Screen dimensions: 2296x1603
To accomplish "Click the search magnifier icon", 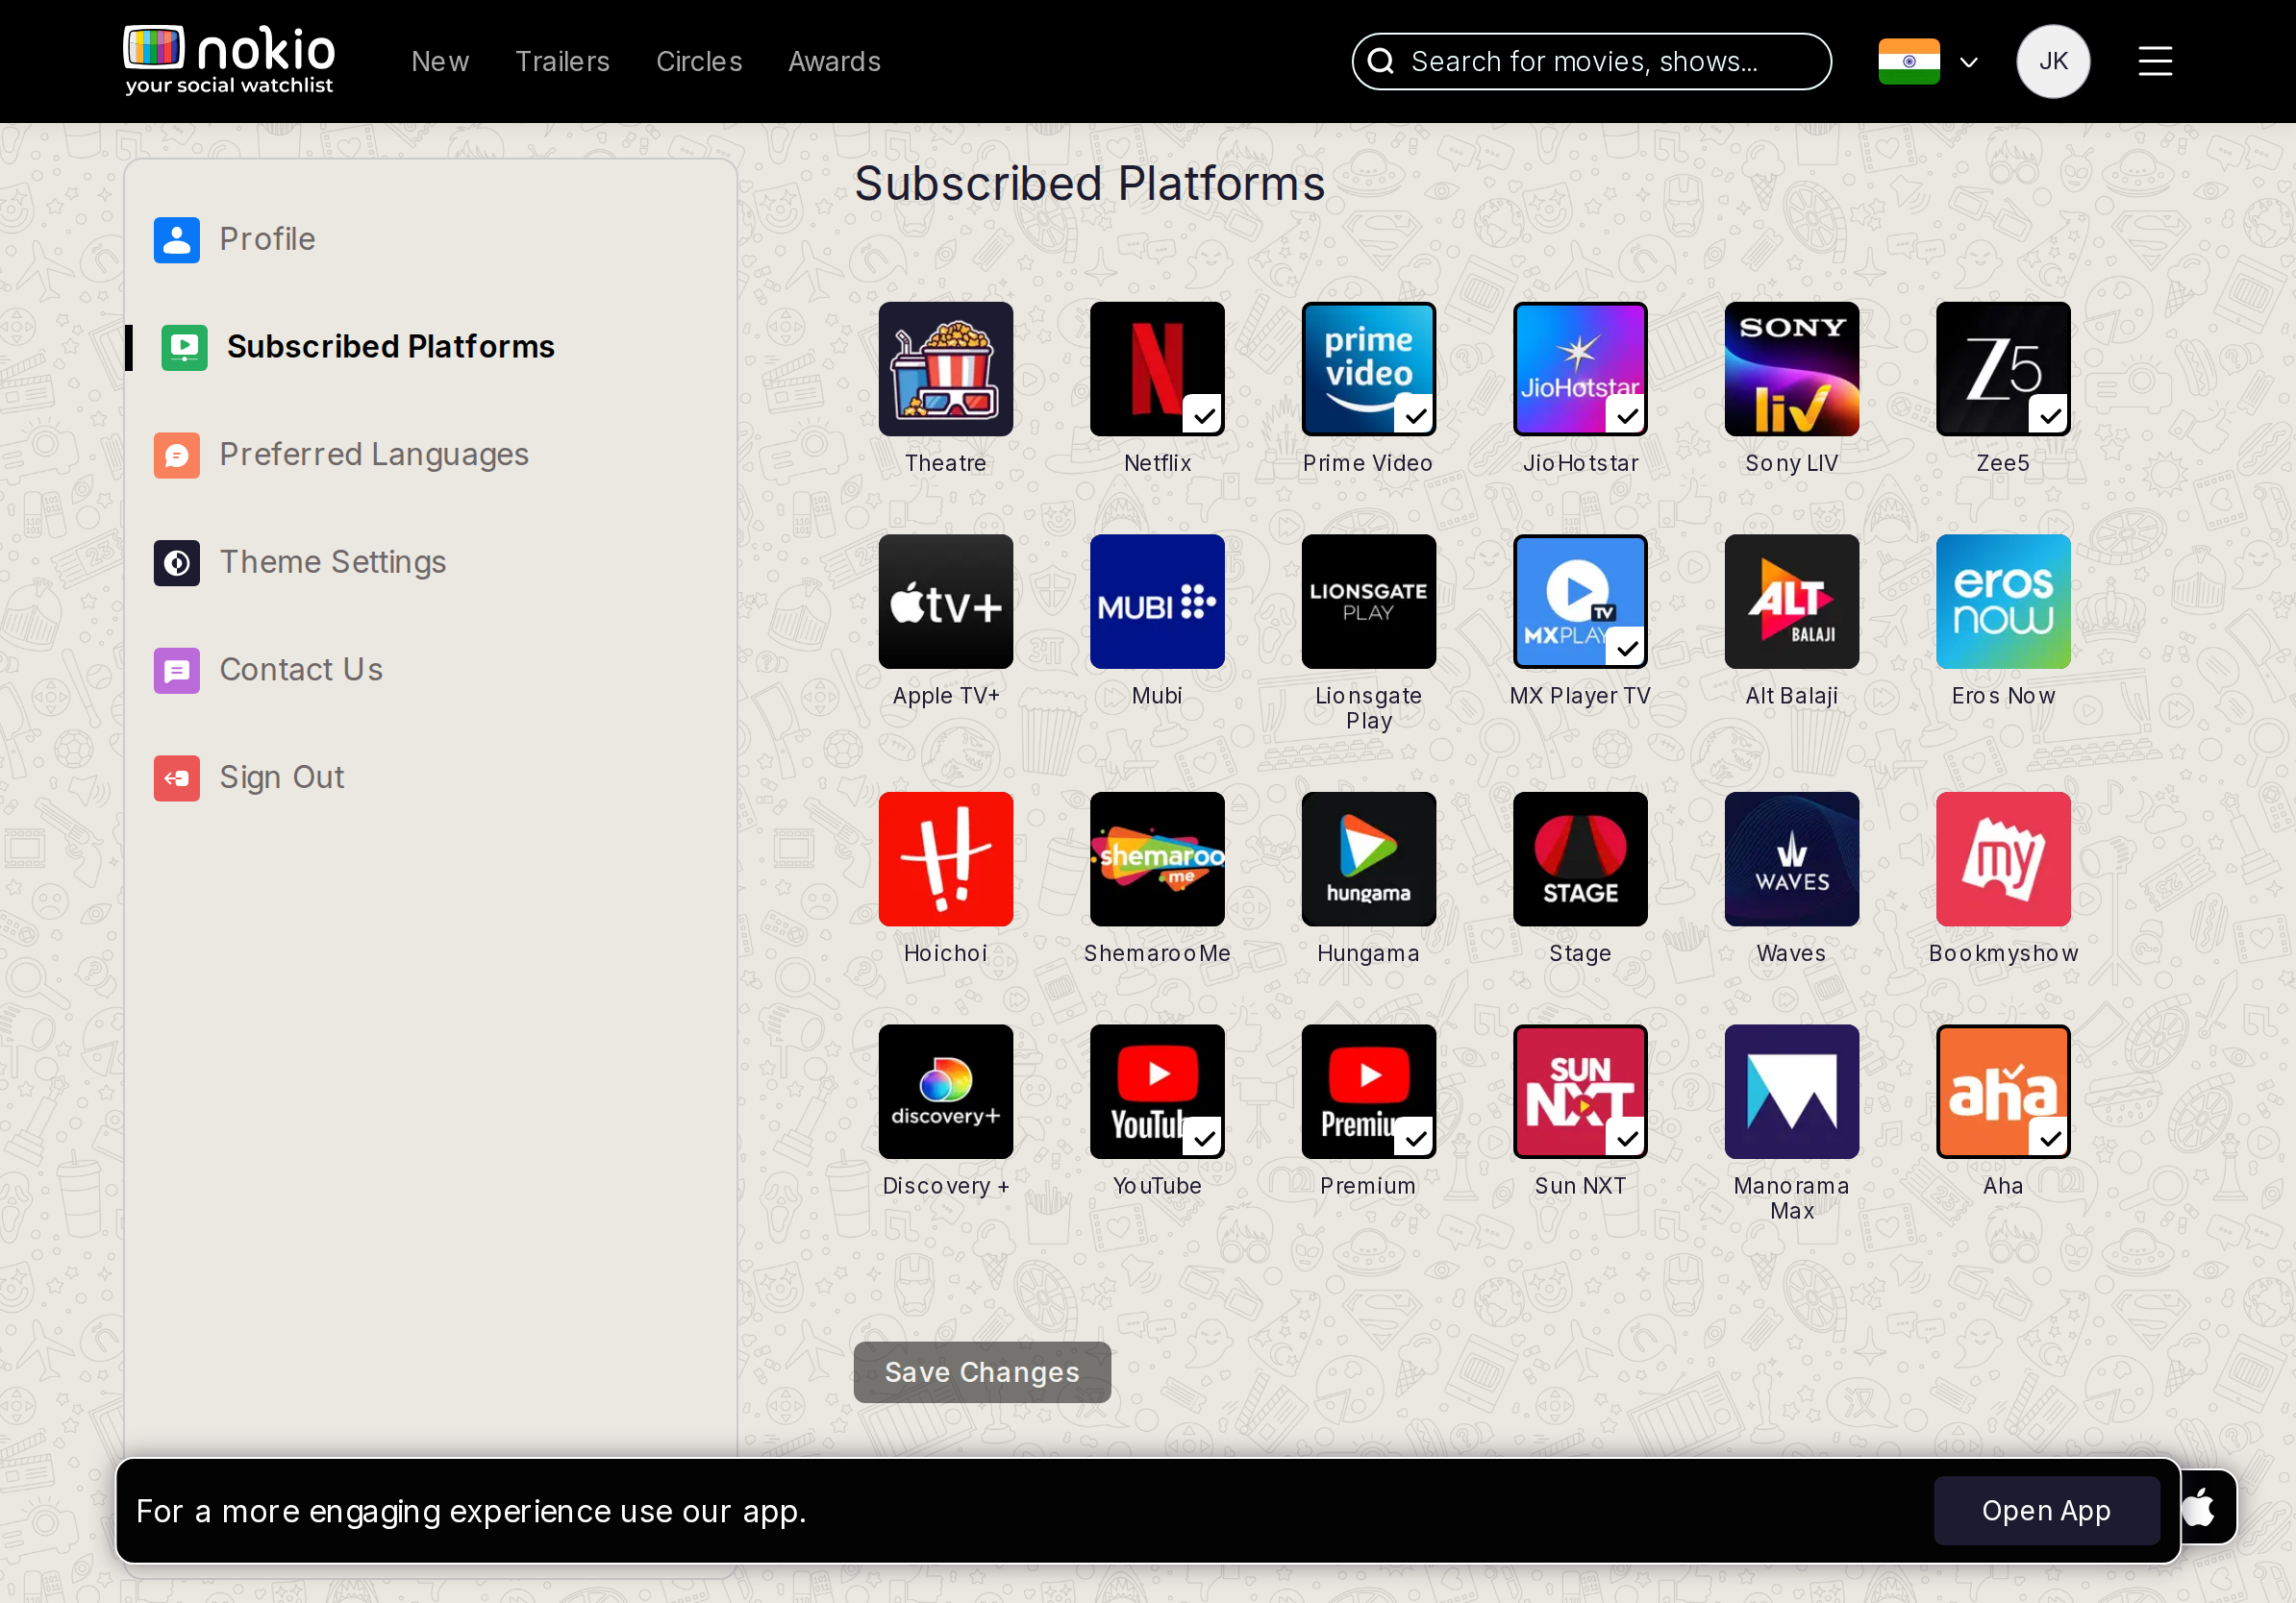I will (1380, 62).
